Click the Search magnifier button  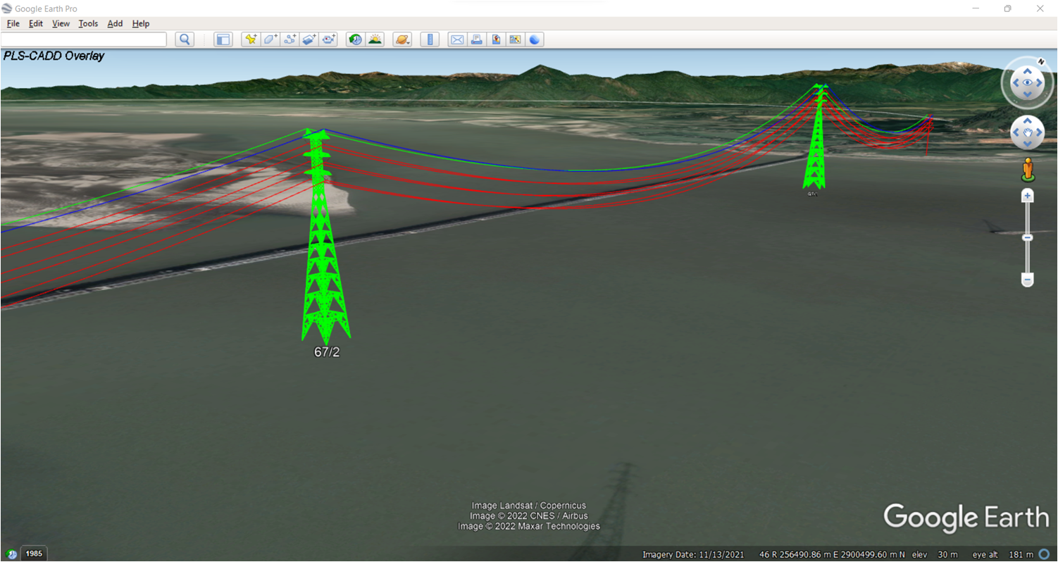(x=185, y=39)
